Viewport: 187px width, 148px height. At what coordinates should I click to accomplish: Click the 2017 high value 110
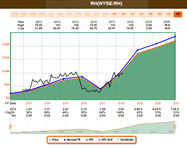pos(113,25)
